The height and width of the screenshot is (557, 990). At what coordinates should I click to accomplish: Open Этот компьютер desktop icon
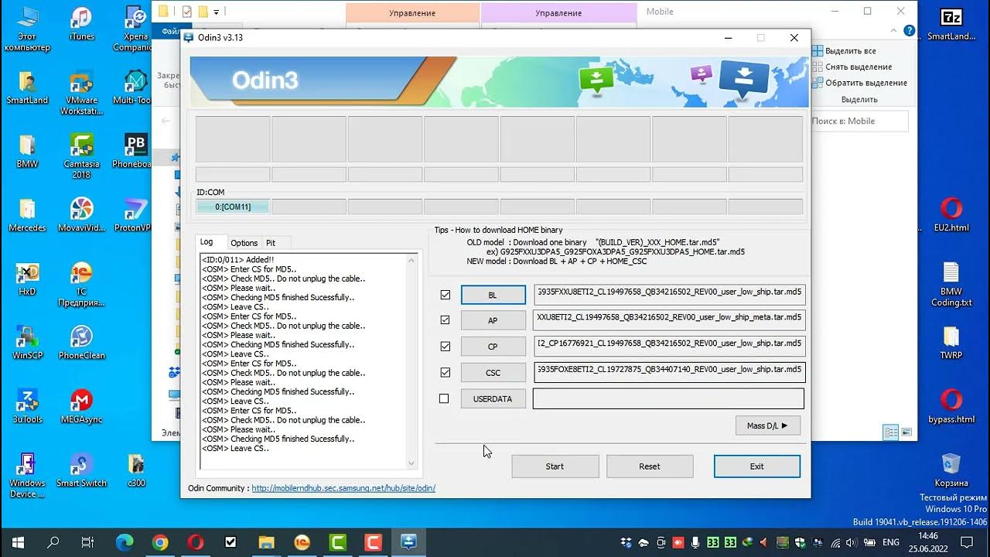coord(27,29)
